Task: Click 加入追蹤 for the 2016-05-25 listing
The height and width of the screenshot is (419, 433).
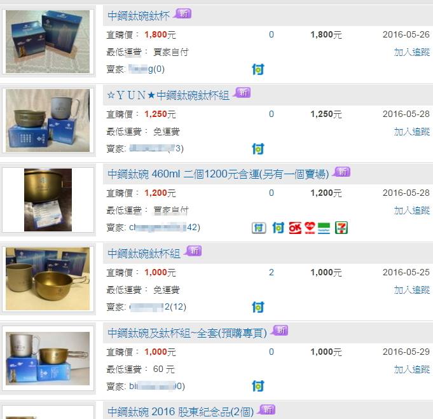Action: pyautogui.click(x=412, y=290)
